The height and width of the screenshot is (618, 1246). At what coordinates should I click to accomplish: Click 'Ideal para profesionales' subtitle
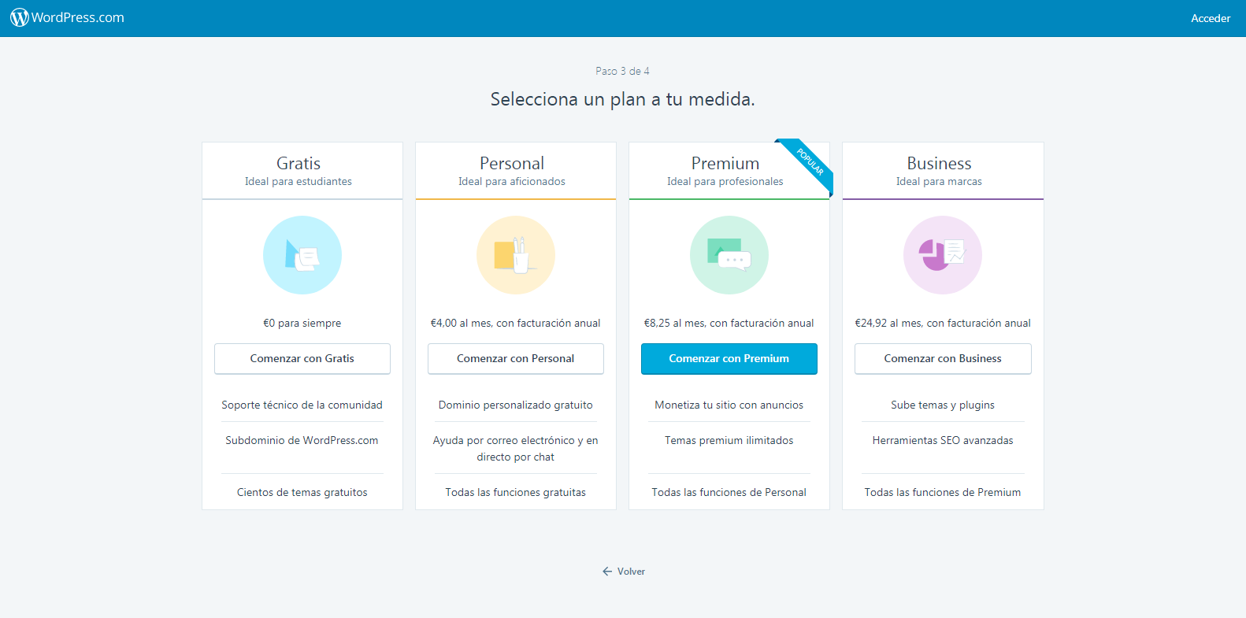pos(725,181)
